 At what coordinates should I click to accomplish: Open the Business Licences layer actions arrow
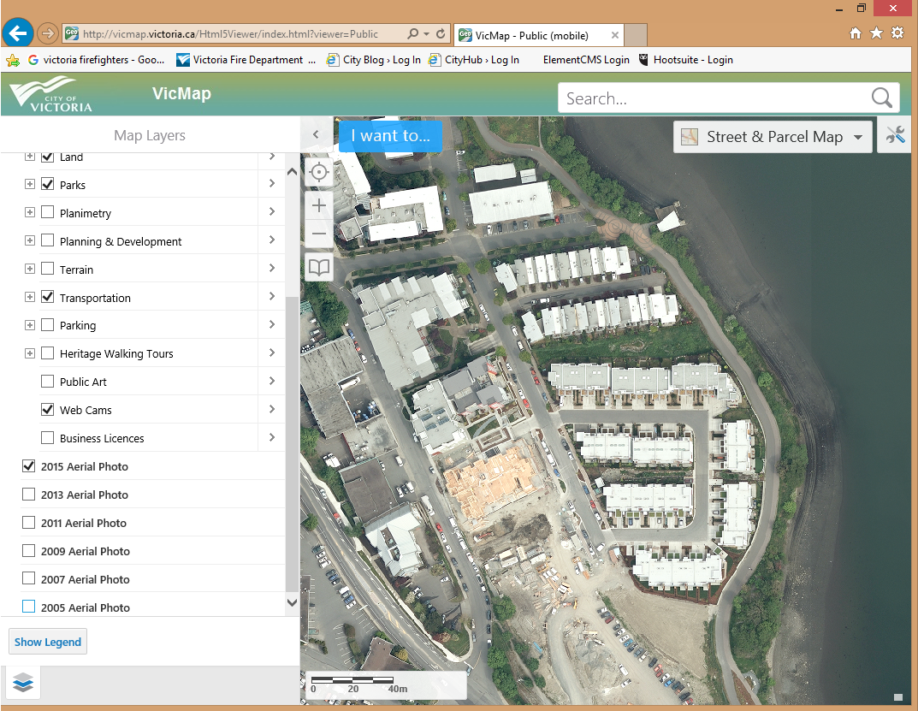272,437
